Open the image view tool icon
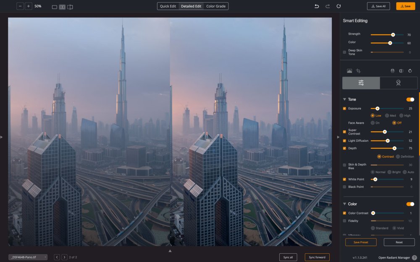Viewport: 420px width, 262px height. (x=349, y=71)
